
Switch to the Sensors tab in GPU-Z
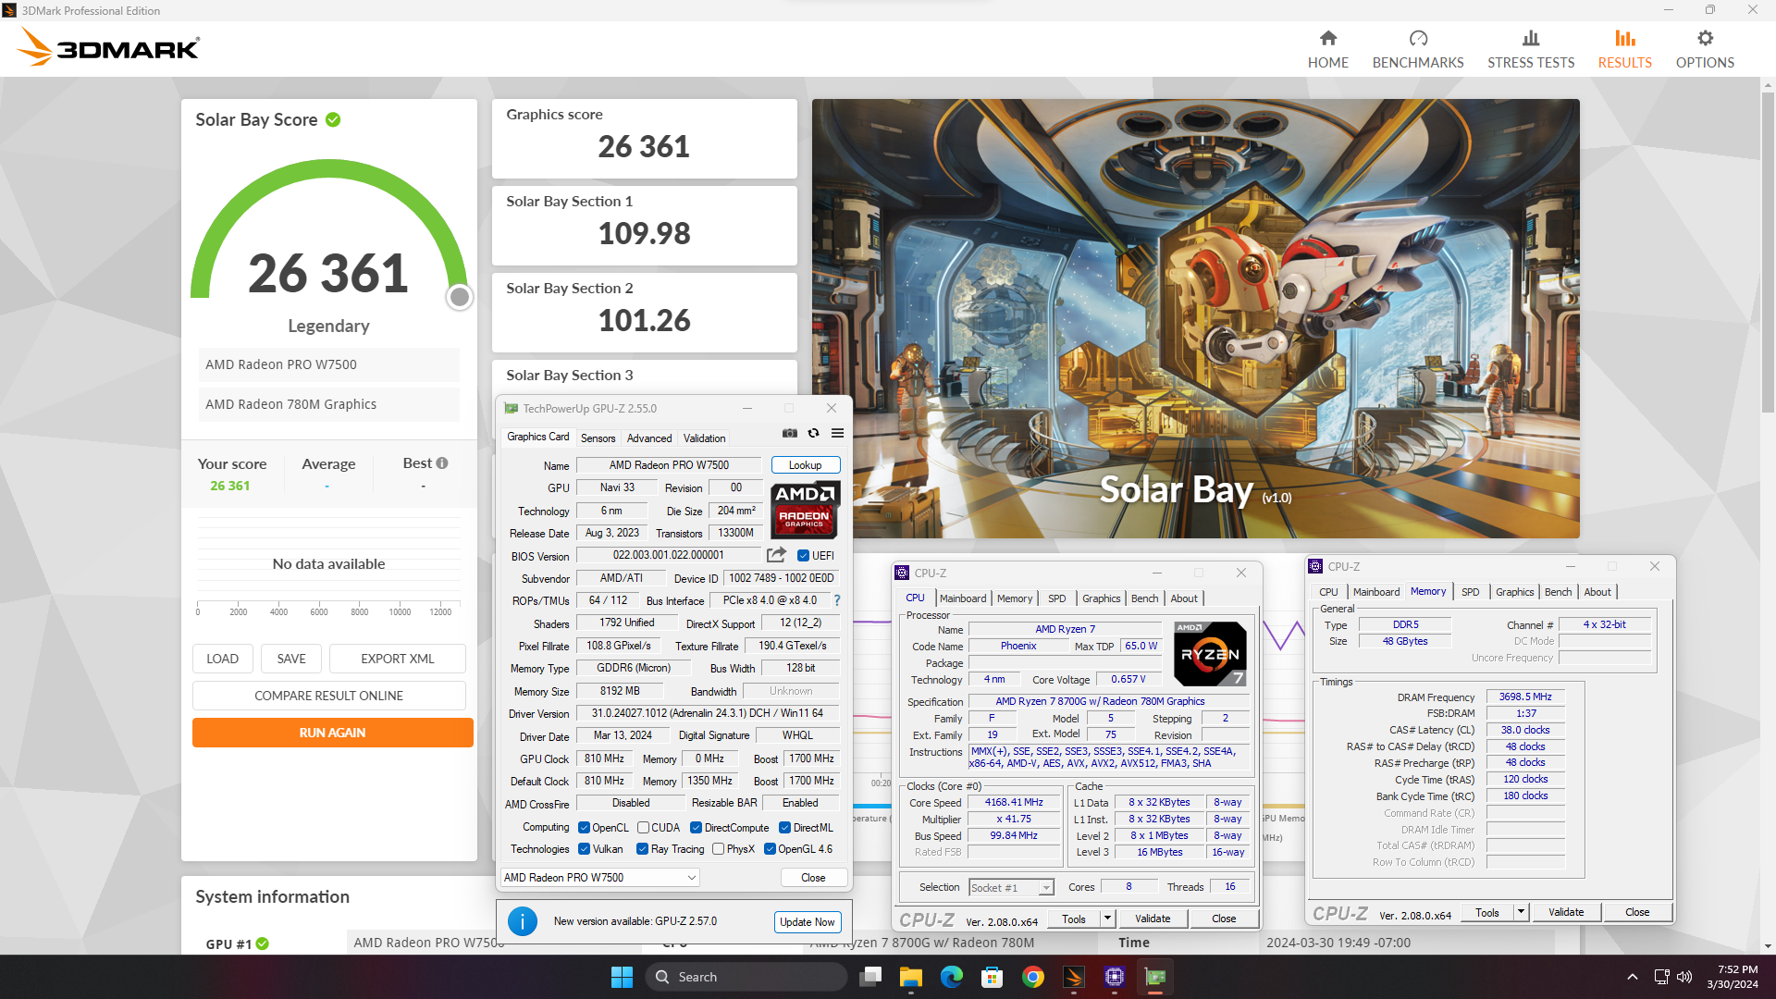click(x=598, y=438)
